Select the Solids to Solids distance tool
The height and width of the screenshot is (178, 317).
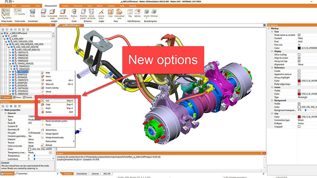(x=91, y=13)
